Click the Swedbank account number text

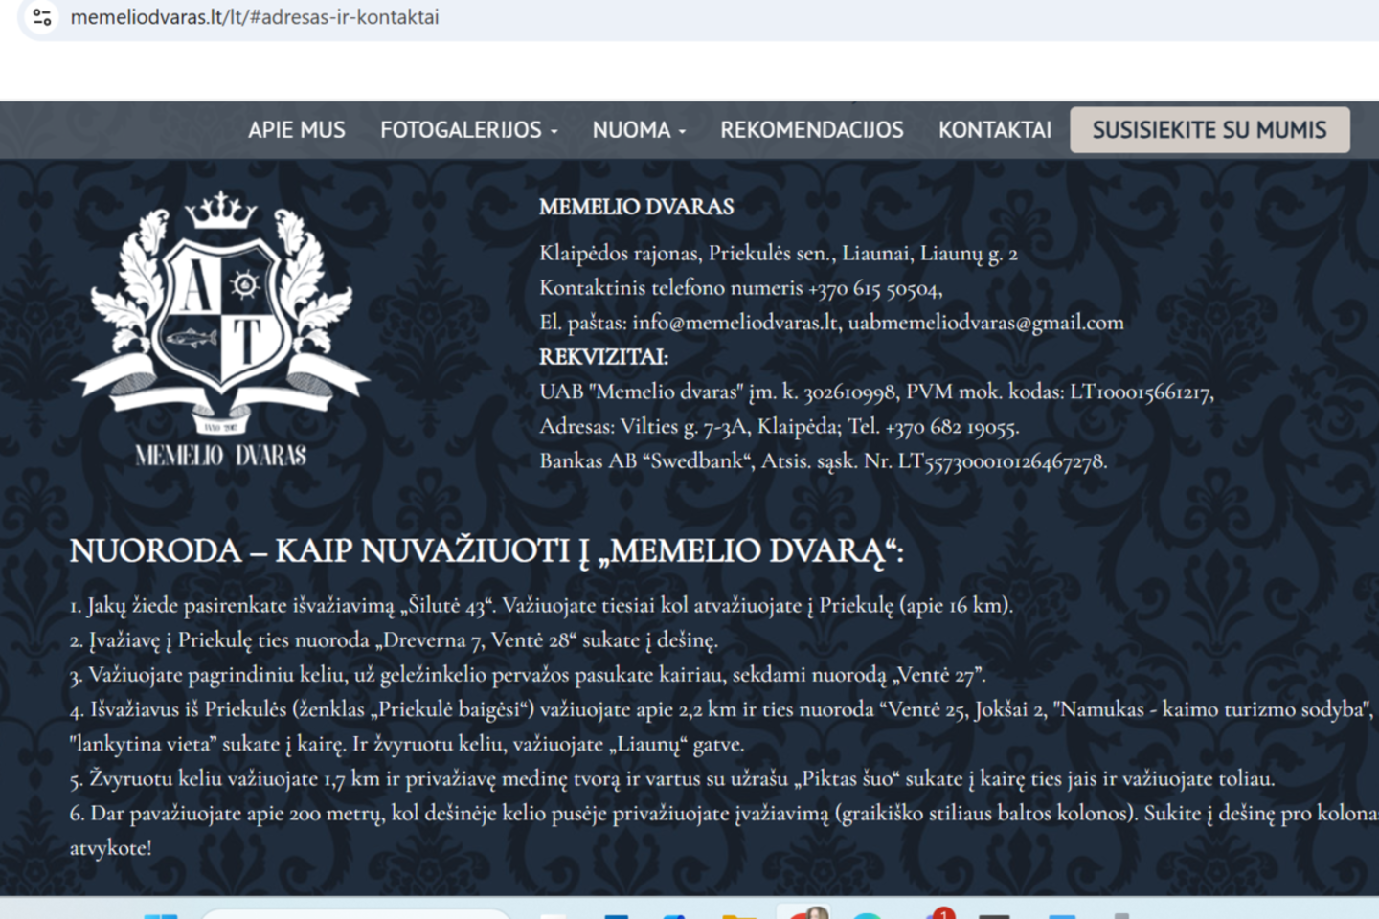1001,461
